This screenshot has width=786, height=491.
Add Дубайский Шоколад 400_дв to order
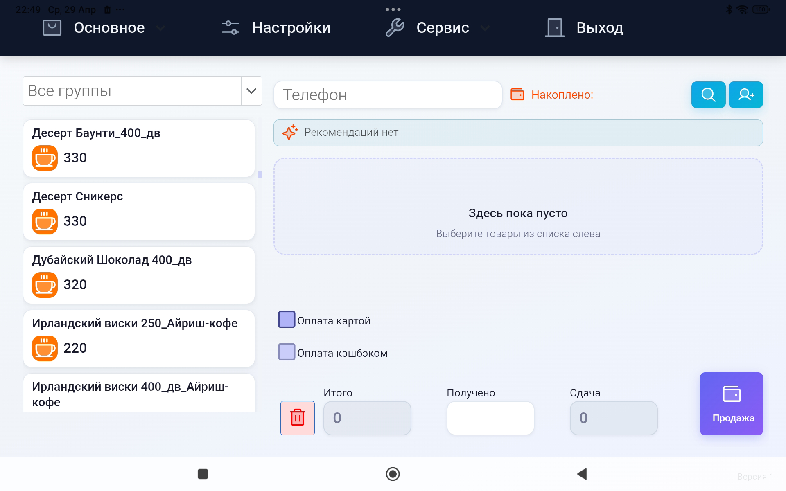pos(139,275)
